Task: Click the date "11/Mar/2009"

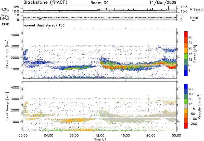Action: pyautogui.click(x=163, y=3)
